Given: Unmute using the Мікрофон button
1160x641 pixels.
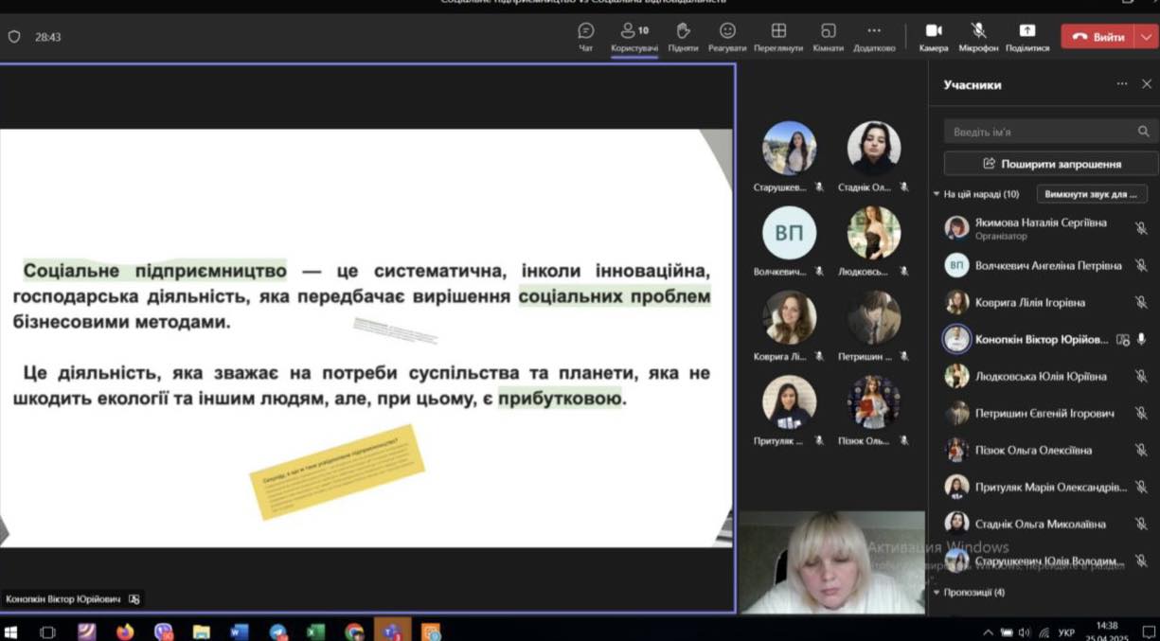Looking at the screenshot, I should [978, 37].
